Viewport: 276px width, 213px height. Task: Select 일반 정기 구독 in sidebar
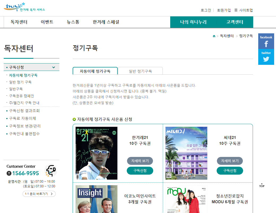(20, 82)
